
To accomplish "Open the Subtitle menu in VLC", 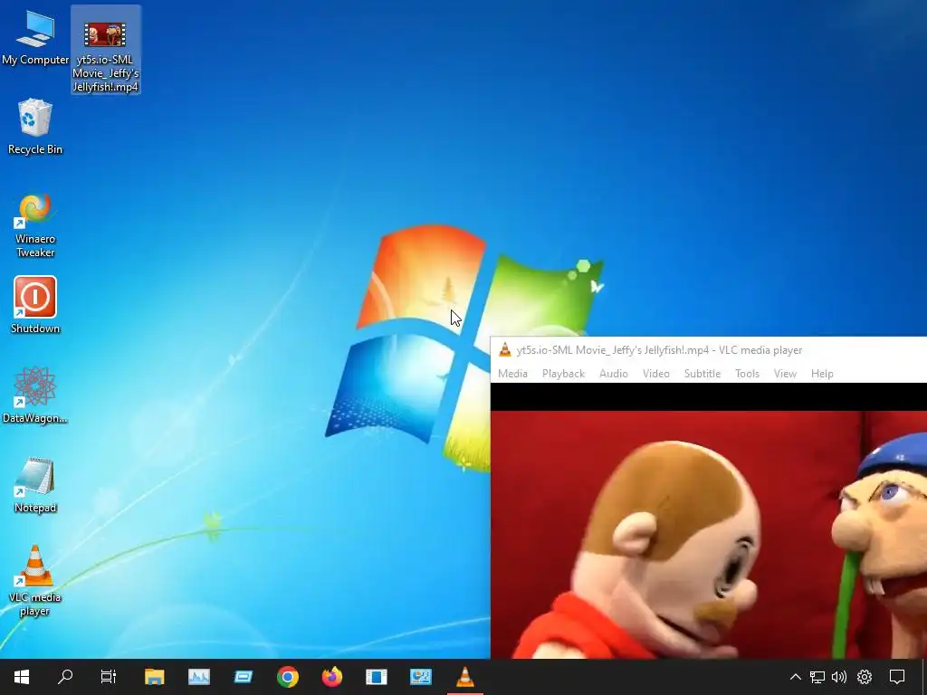I will tap(702, 374).
